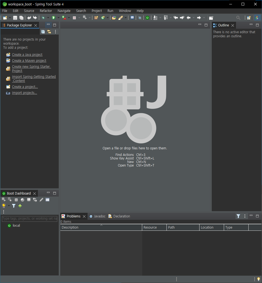This screenshot has height=283, width=262.
Task: Click the status bar lightbulb tip icon
Action: 258,279
